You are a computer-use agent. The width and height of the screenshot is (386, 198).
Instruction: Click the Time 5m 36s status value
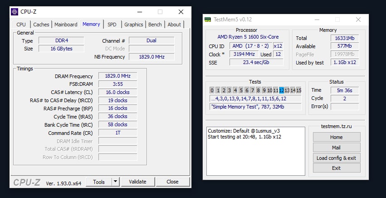point(345,90)
